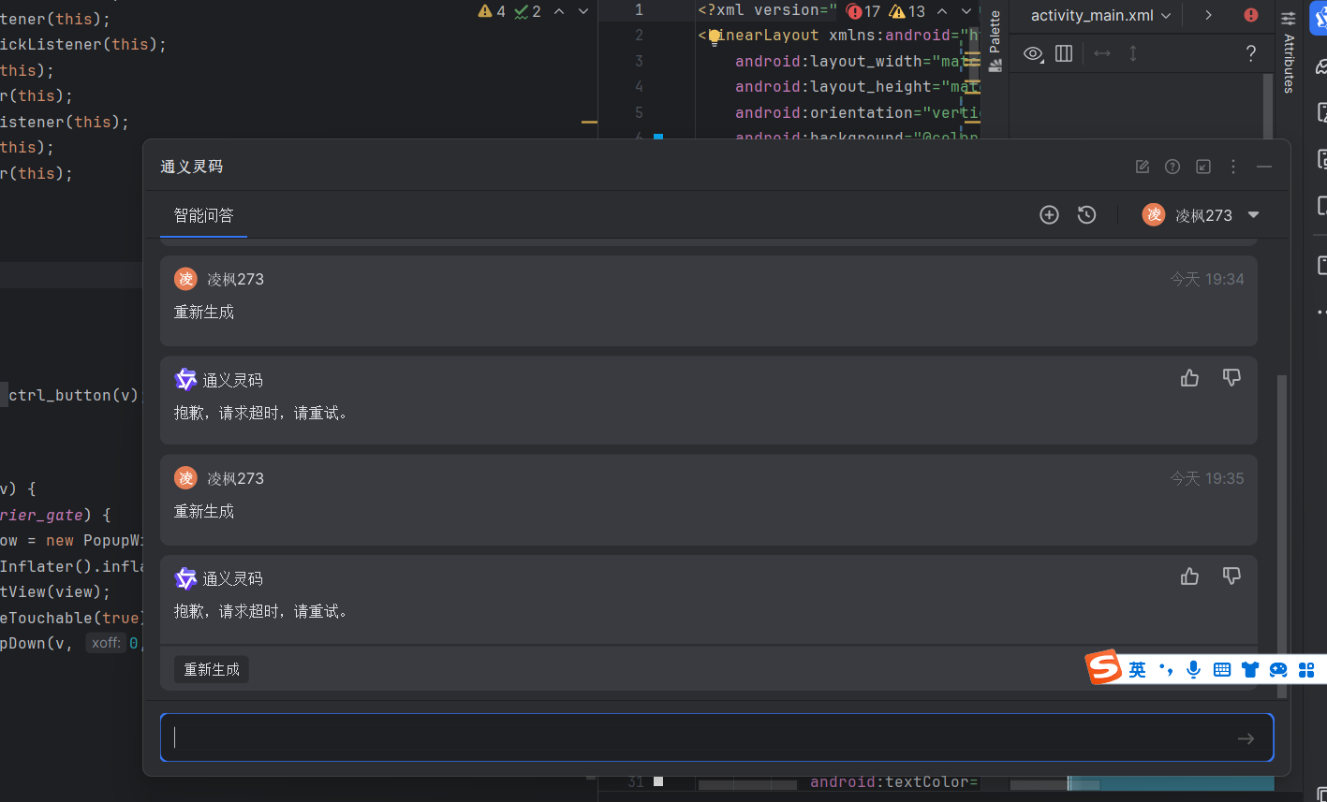Click the 通义灵码 panel title

(192, 167)
